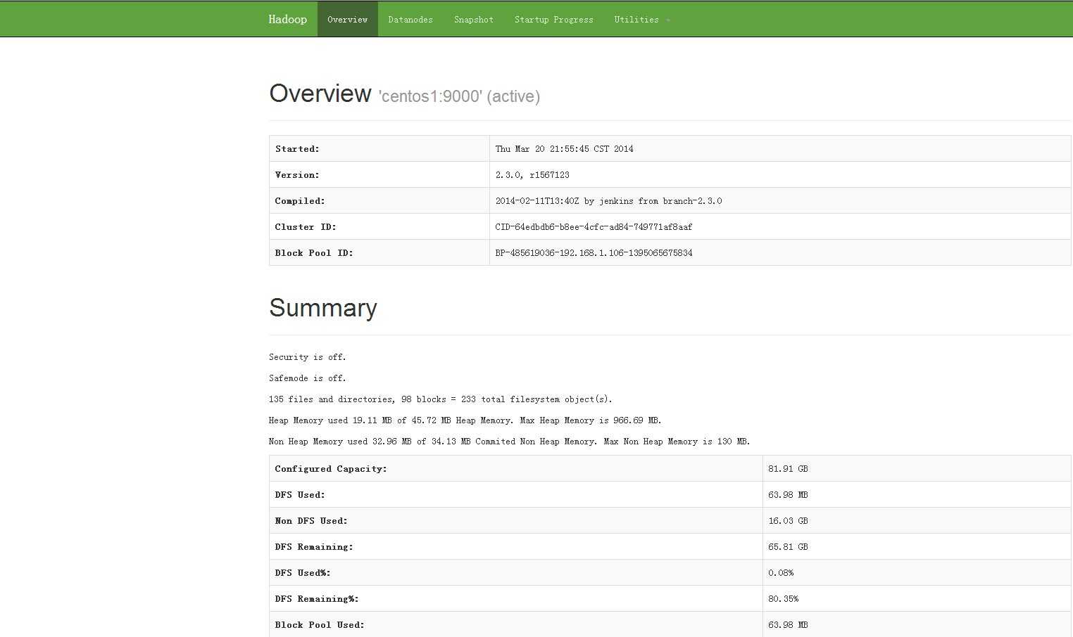
Task: Open the Snapshot tab
Action: pyautogui.click(x=474, y=19)
